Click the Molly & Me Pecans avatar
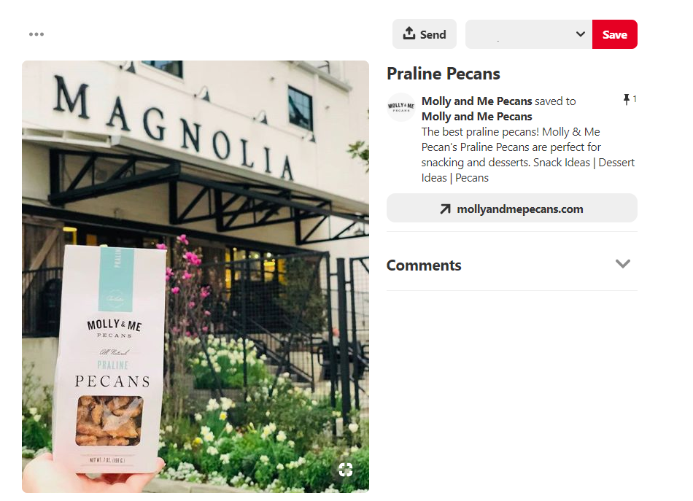693x501 pixels. tap(401, 107)
